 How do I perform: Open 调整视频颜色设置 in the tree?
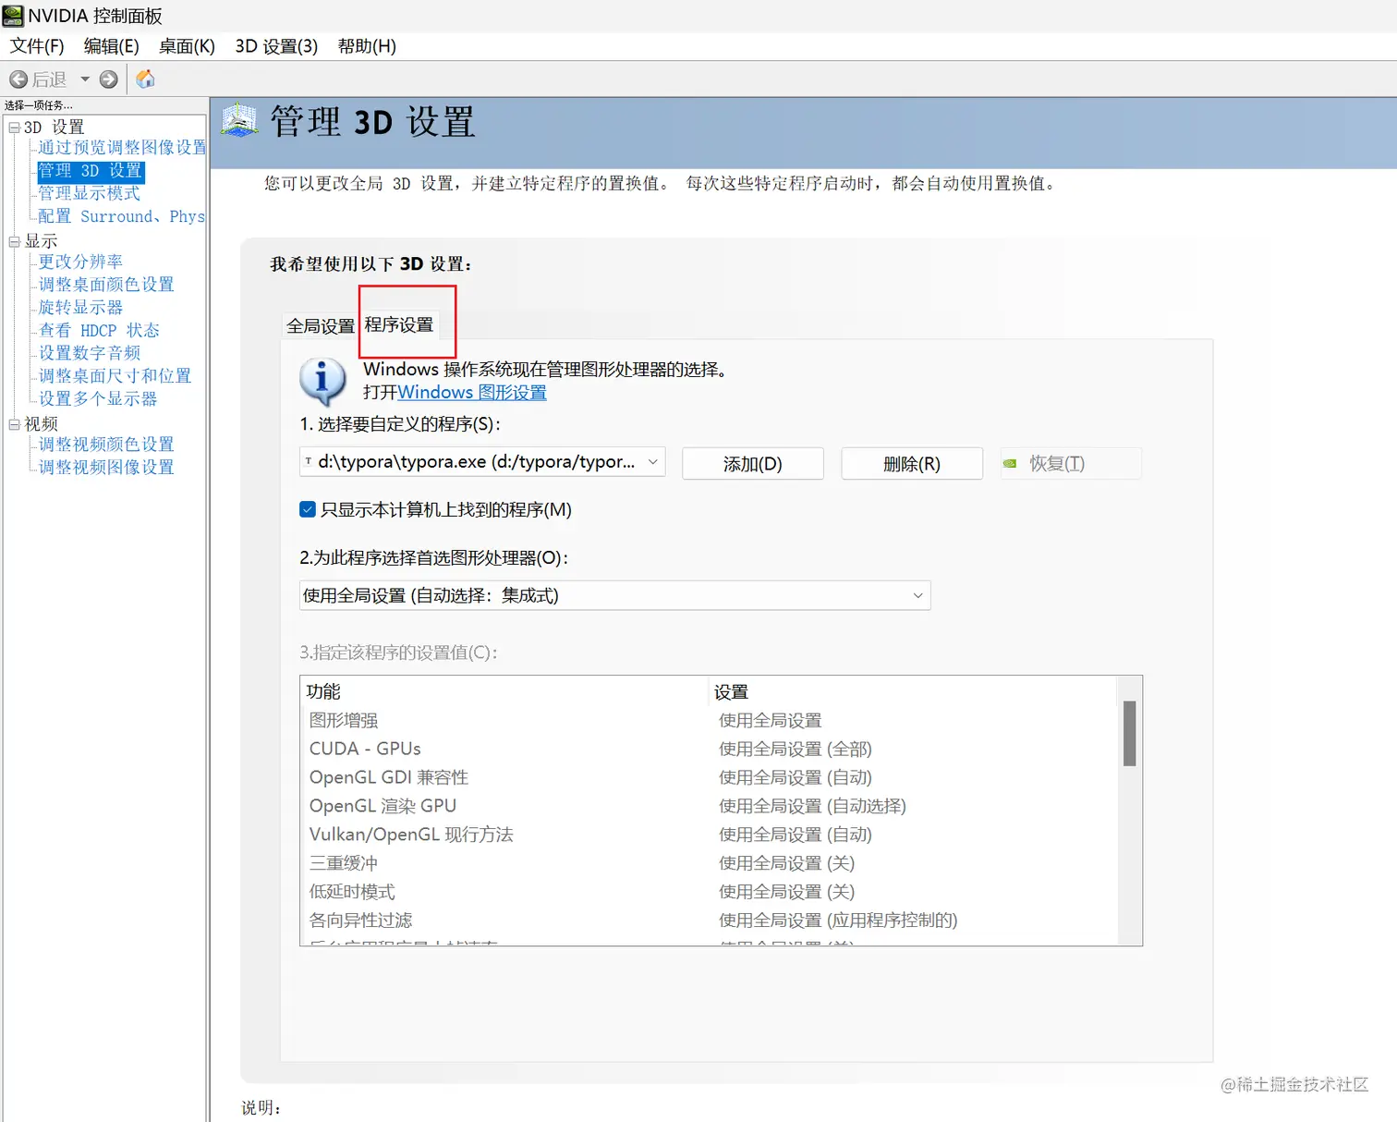click(106, 445)
